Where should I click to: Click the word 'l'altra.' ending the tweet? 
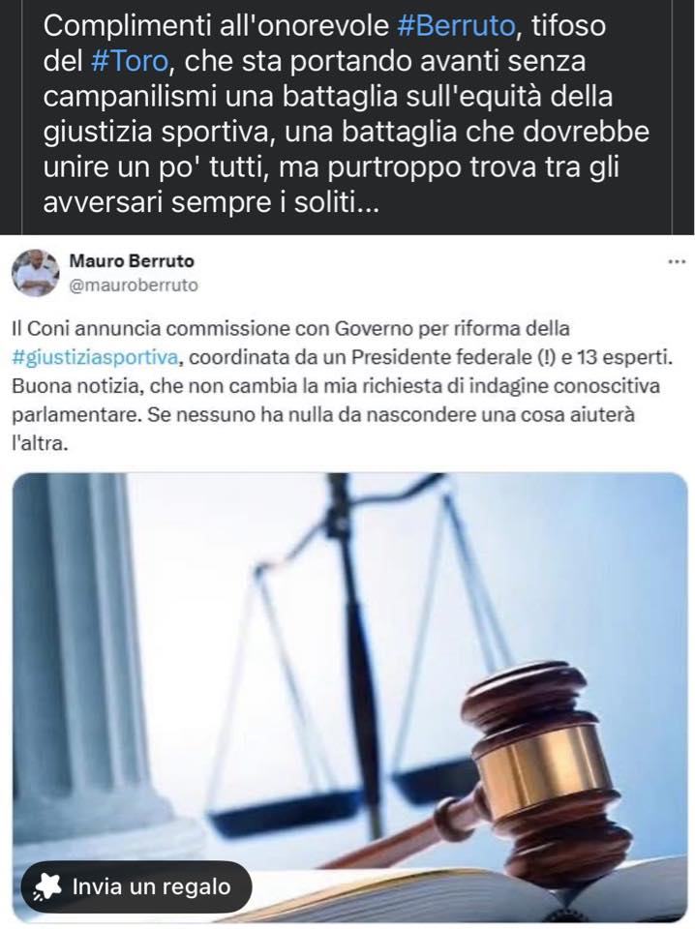point(41,443)
